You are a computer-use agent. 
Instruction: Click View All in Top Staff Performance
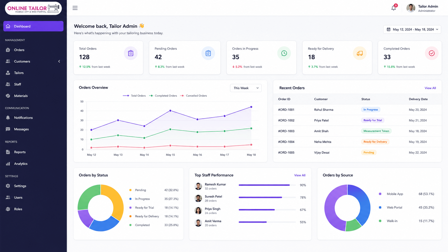click(x=300, y=175)
